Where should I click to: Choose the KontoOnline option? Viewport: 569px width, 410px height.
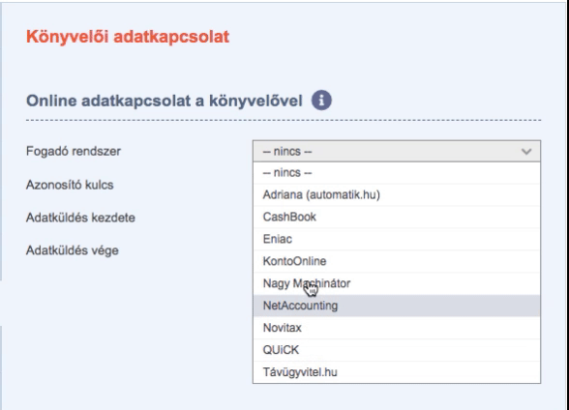pos(397,261)
